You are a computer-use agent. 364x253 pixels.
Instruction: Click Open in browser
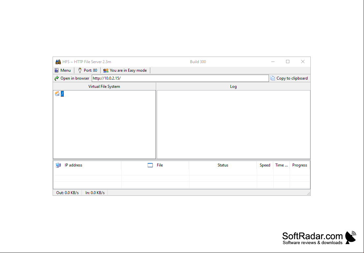tap(72, 78)
